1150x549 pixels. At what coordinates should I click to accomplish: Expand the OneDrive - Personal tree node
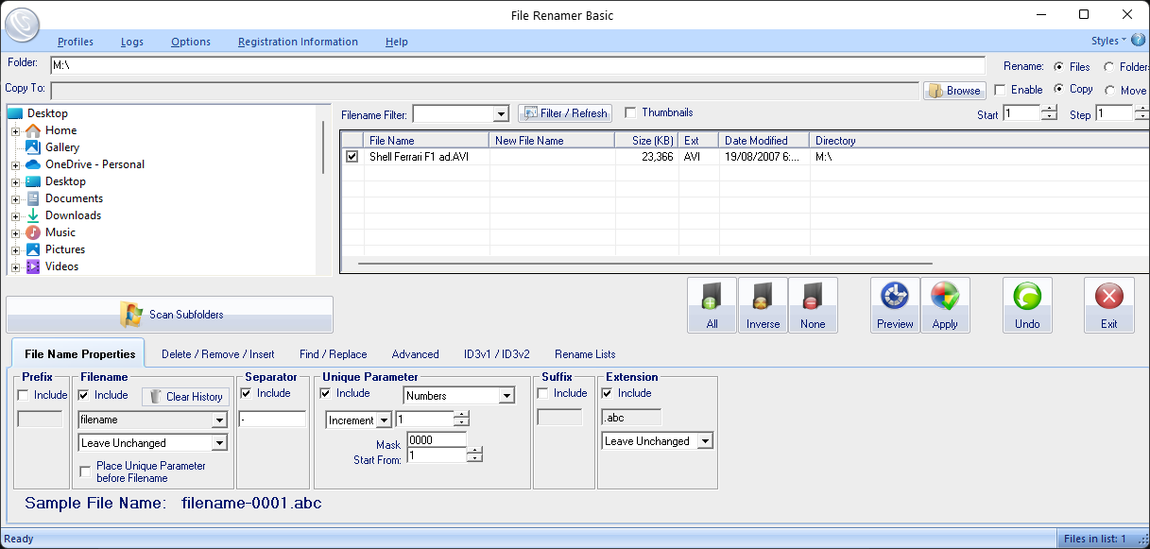click(15, 164)
